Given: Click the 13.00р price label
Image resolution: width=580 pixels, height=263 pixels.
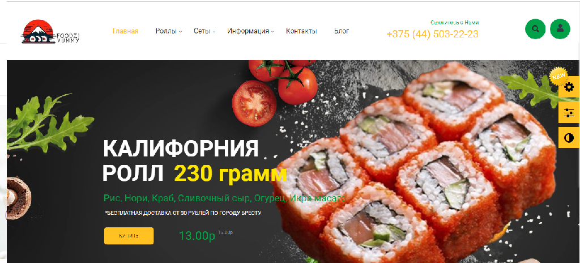Looking at the screenshot, I should coord(197,236).
